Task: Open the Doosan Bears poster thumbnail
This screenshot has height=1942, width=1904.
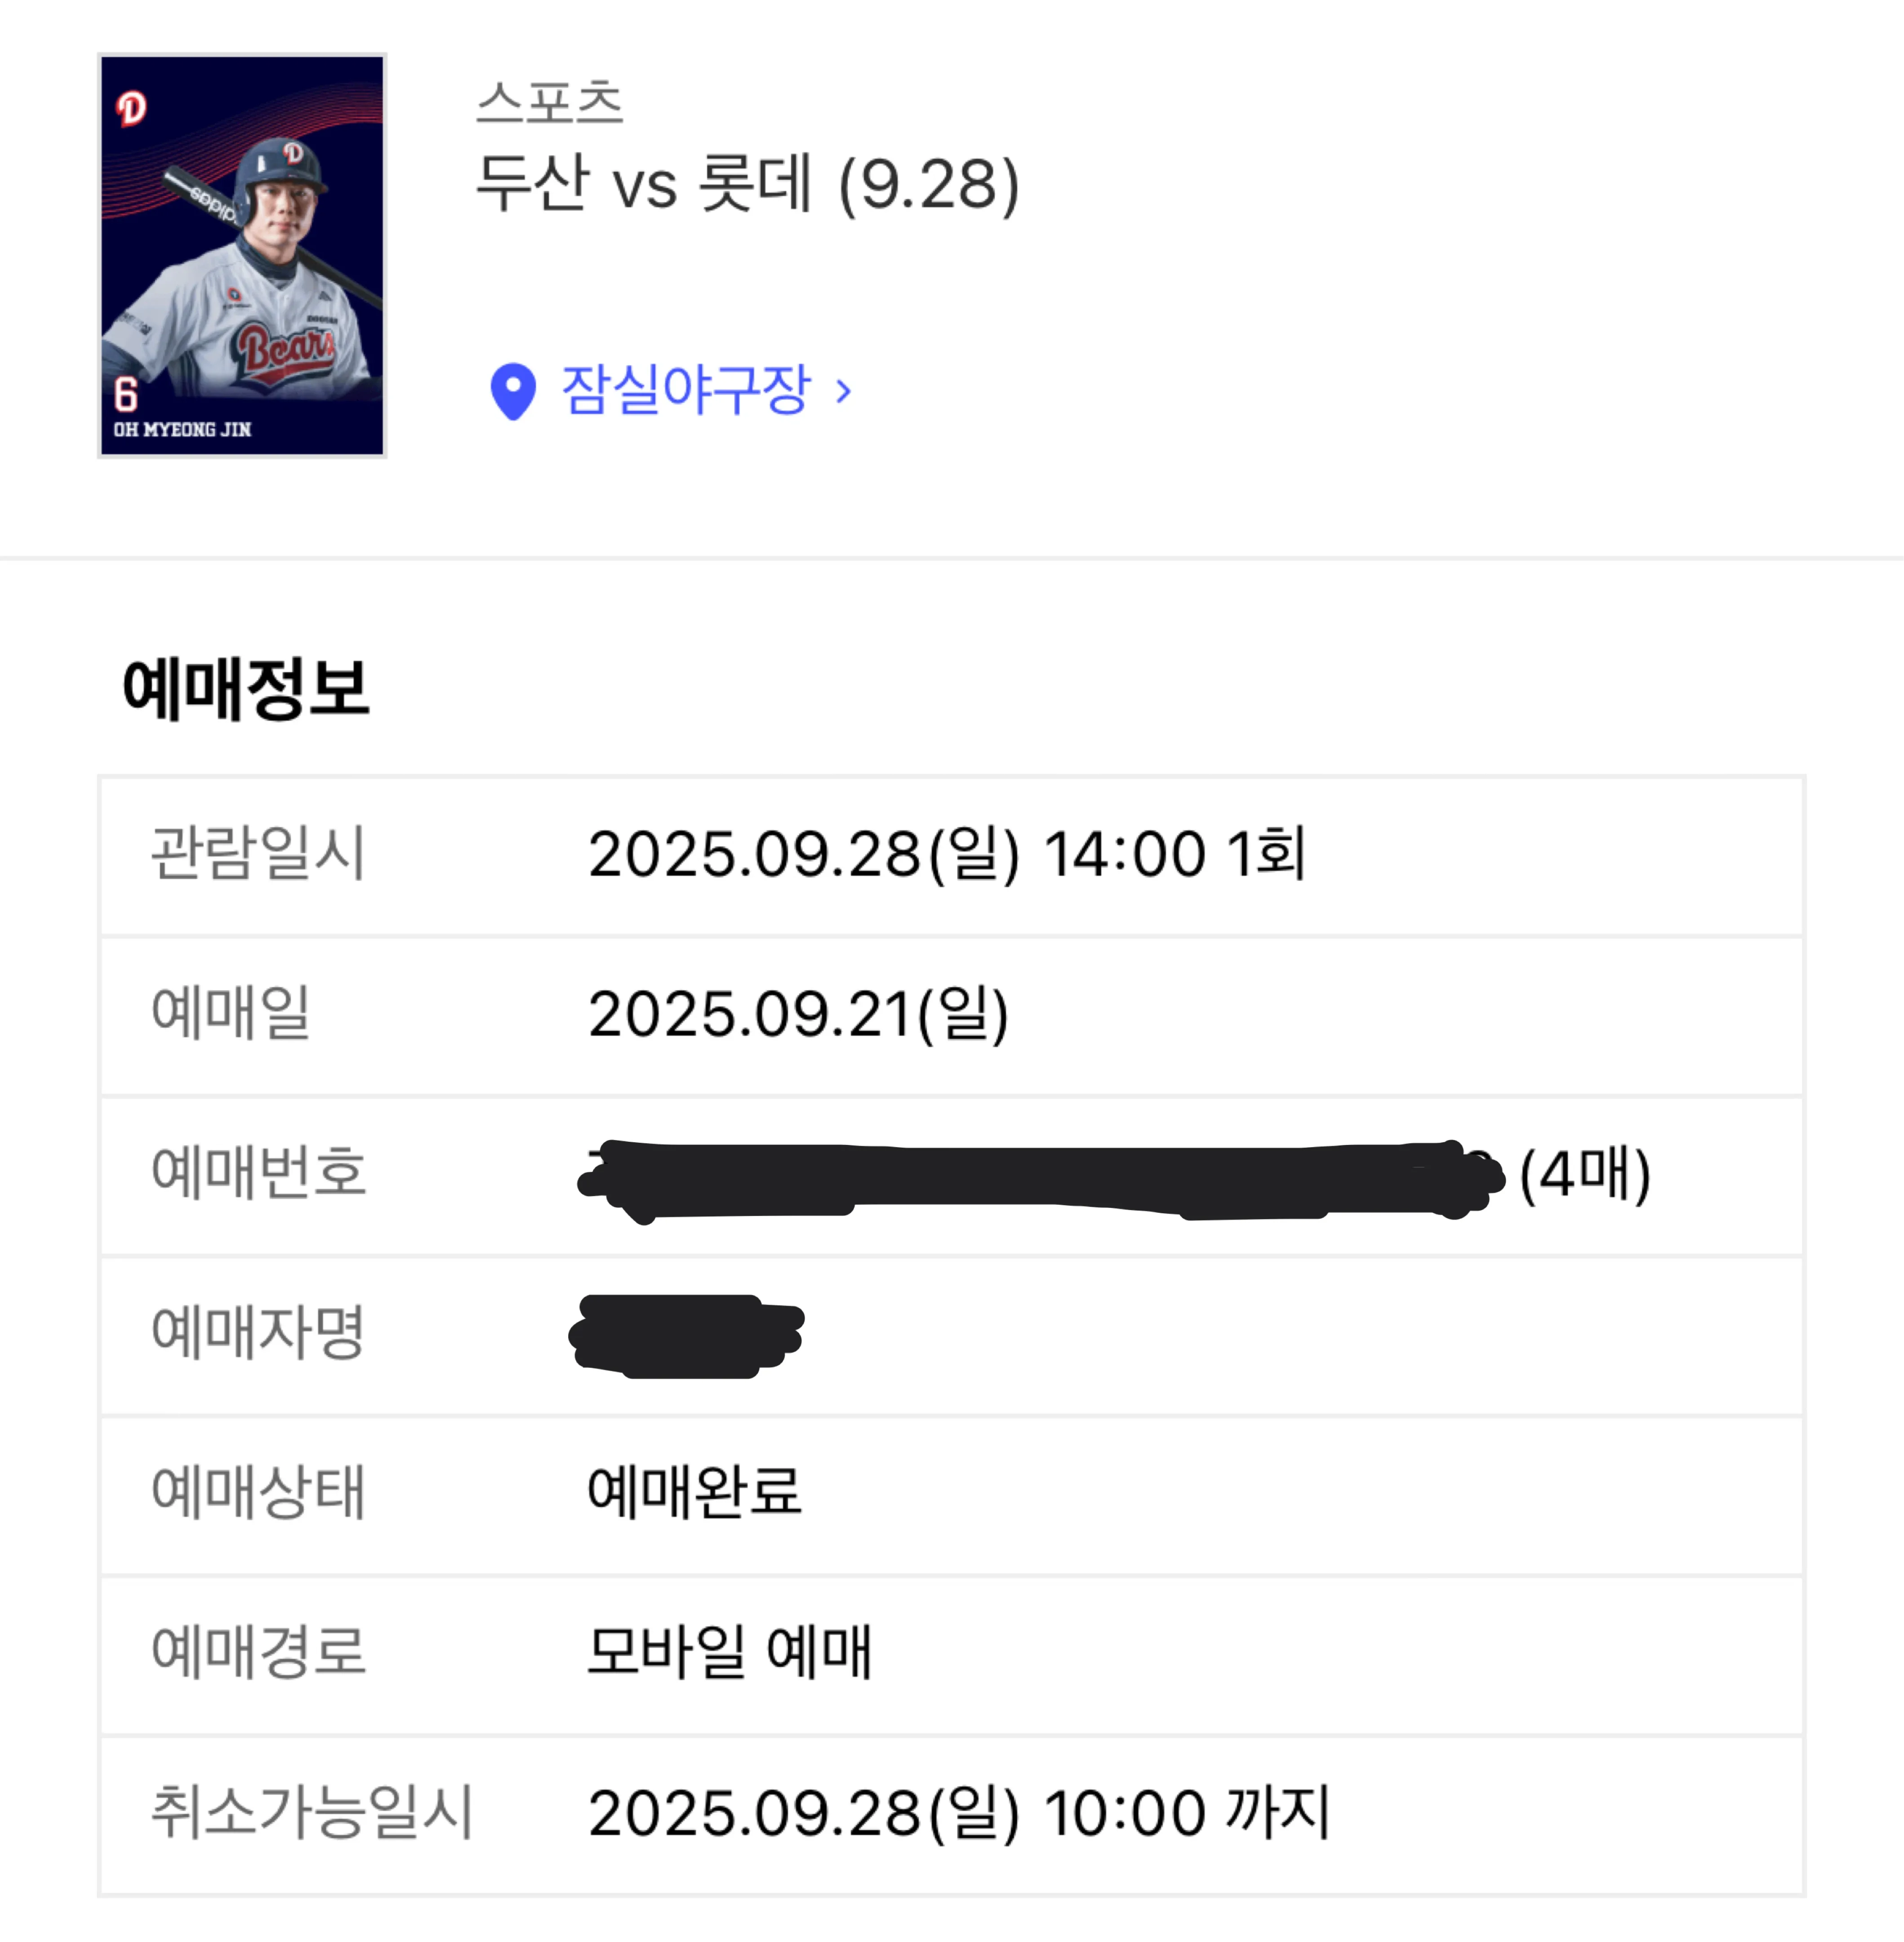Action: click(242, 255)
